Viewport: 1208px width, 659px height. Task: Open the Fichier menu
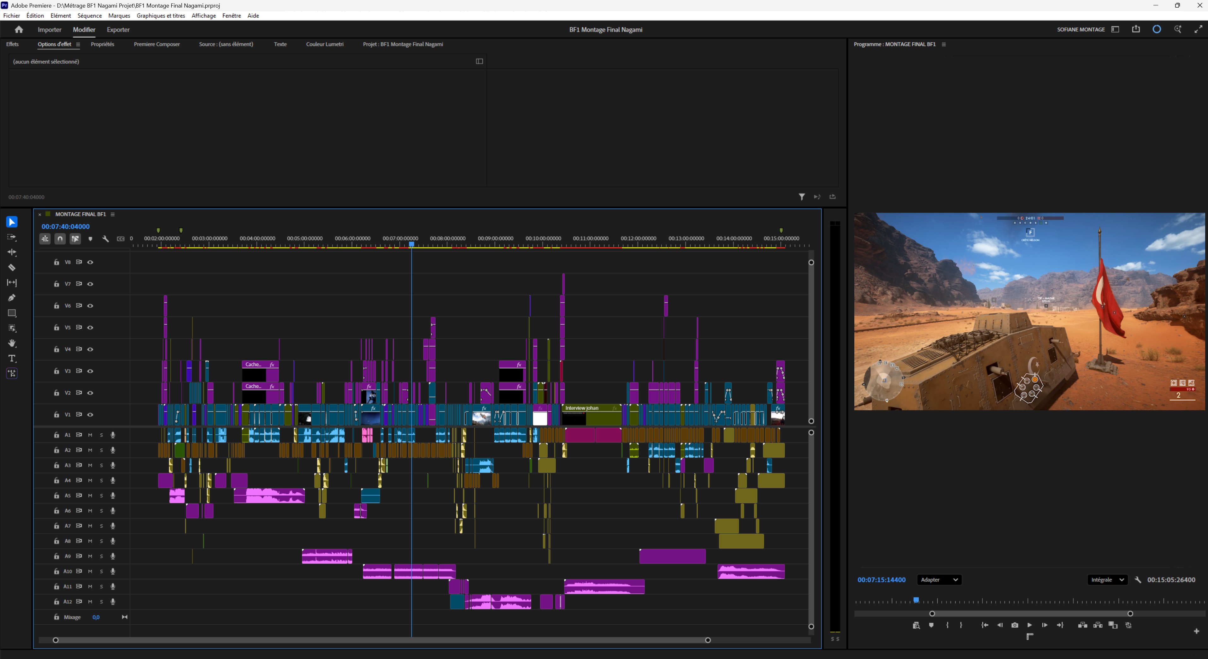(12, 15)
